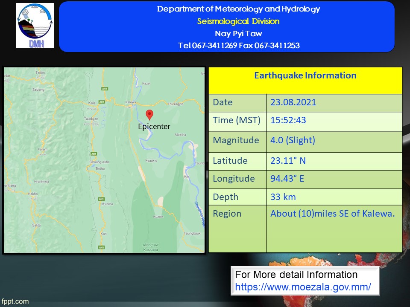410x307 pixels.
Task: Click the Alongtaw Kassapa park label
Action: click(151, 247)
